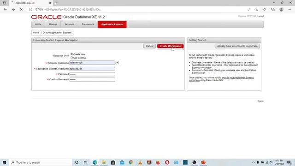Open the Action Center notifications icon
Screen dimensions: 295x166
click(x=289, y=162)
